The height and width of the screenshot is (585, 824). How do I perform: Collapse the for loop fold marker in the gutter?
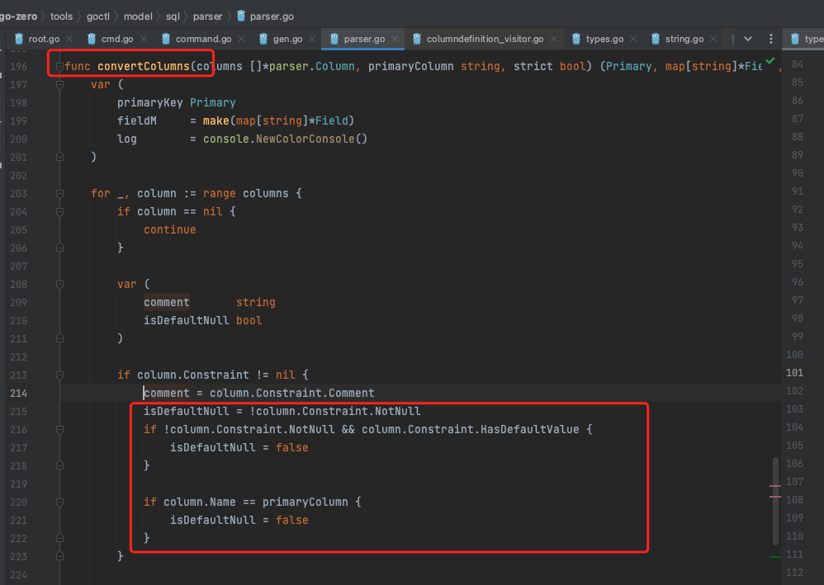58,193
